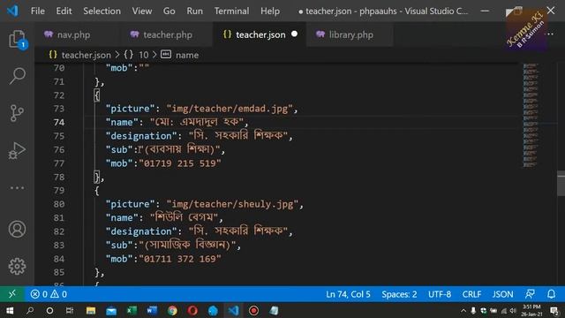Open Edge browser from taskbar
Image resolution: width=565 pixels, height=318 pixels.
point(213,310)
